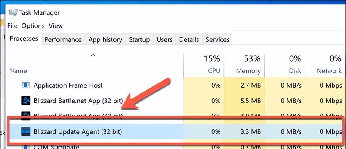Sort by the Disk column header

coord(285,65)
